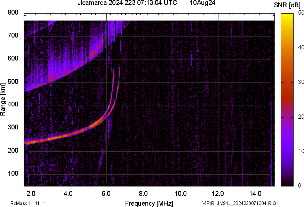Image resolution: width=304 pixels, height=207 pixels.
Task: Click the bright F-layer trace near 3 MHz
Action: 51,138
